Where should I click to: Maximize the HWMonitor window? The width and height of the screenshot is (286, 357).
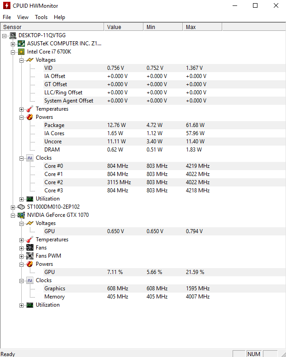(255, 5)
